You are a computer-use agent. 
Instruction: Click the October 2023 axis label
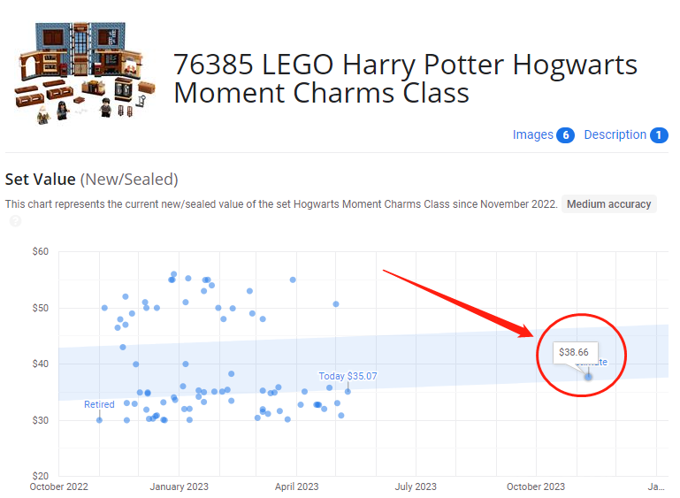point(536,487)
